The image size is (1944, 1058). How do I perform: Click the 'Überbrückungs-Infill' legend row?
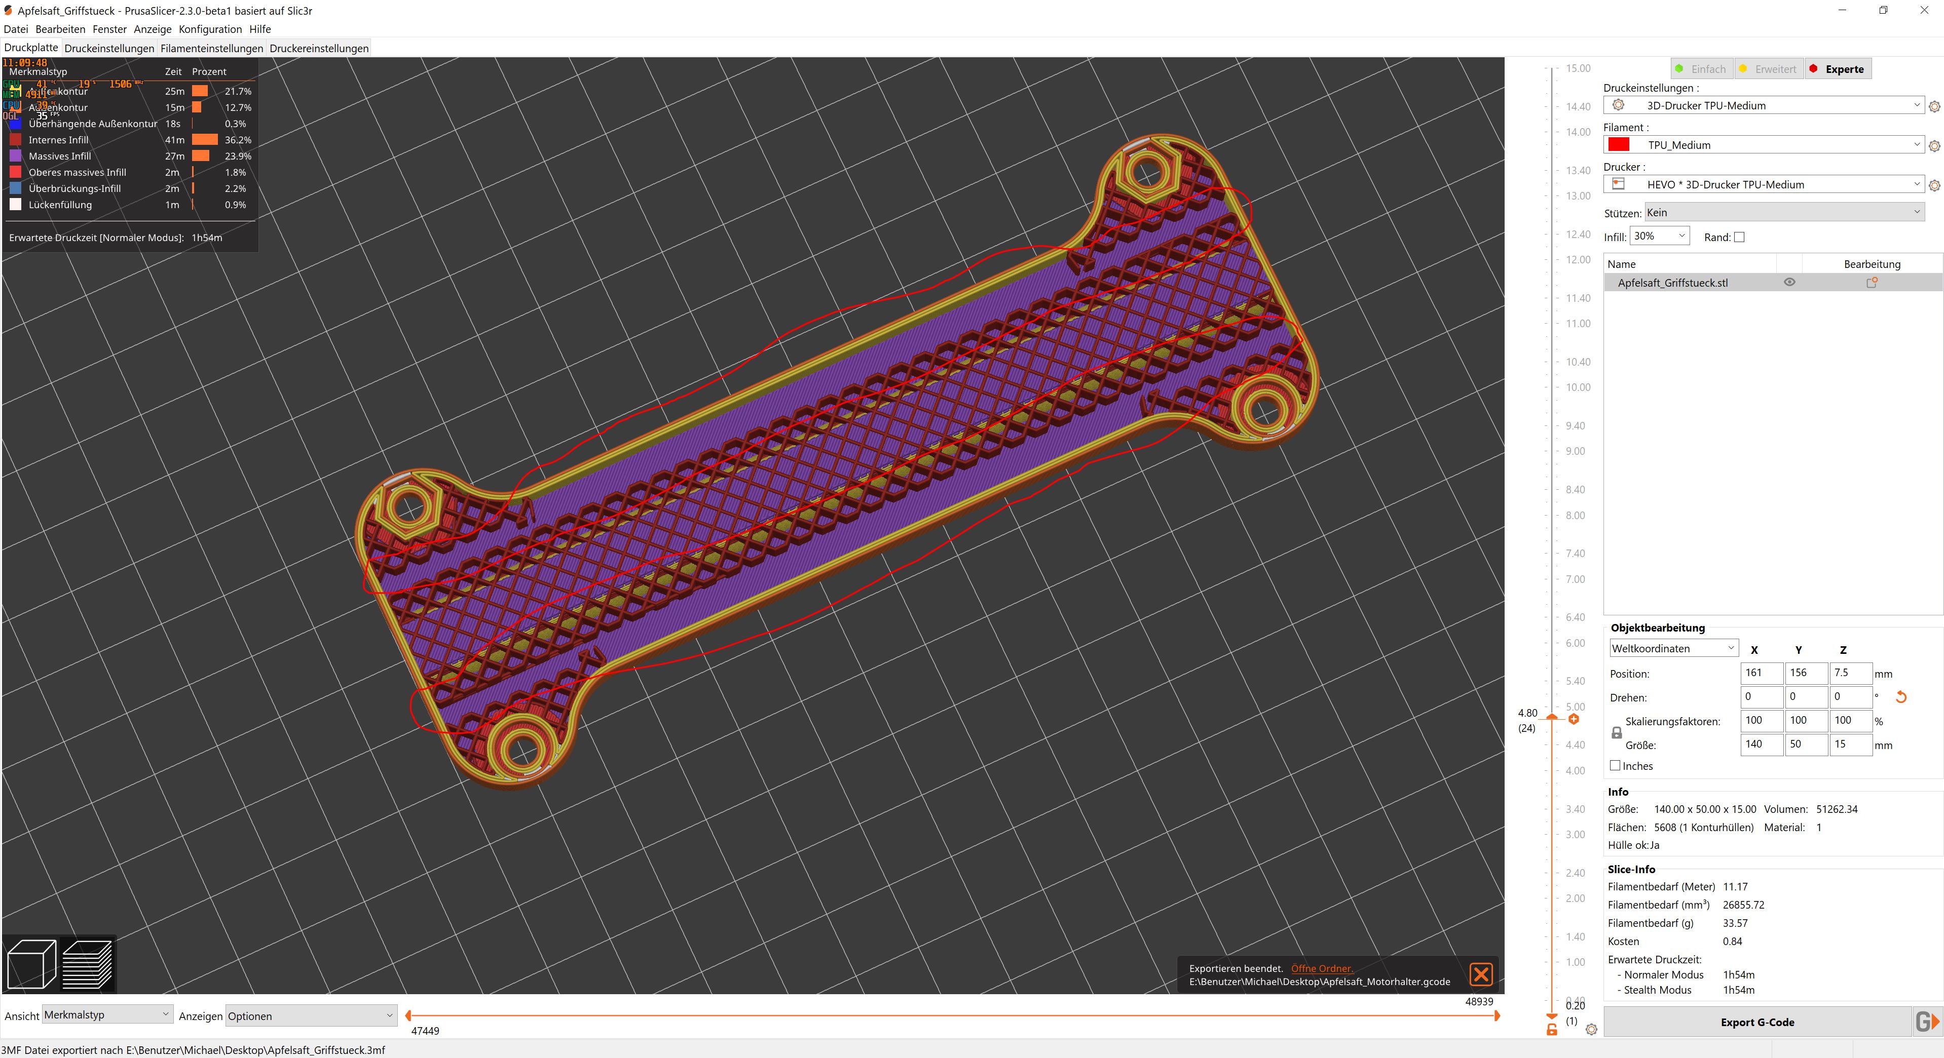point(130,188)
